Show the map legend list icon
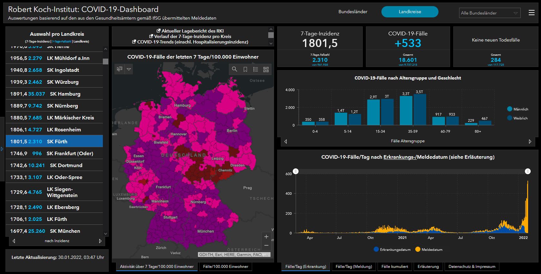 256,69
